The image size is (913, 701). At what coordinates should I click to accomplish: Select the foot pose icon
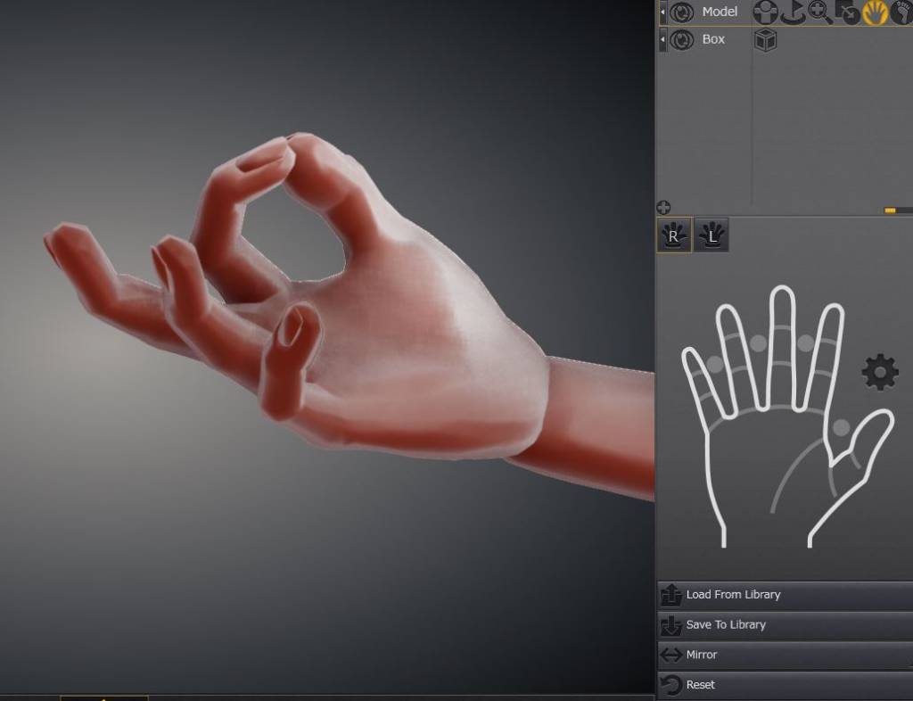pos(901,12)
